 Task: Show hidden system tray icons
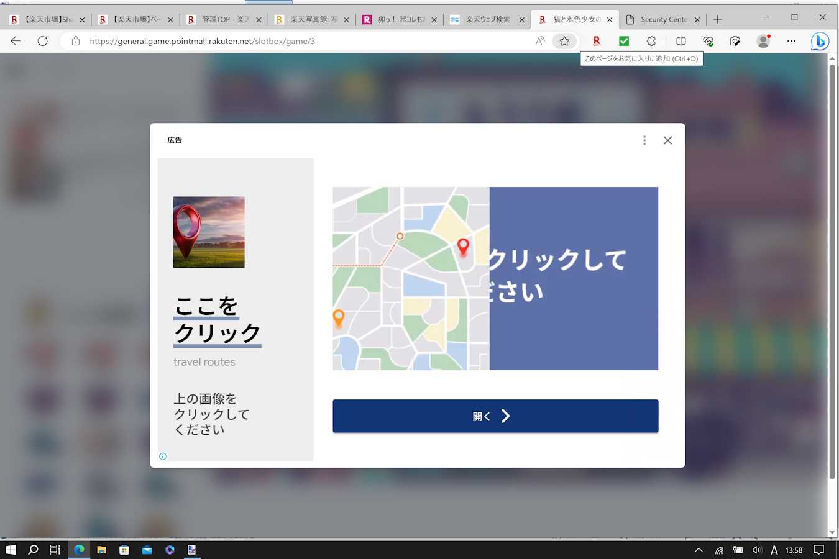699,550
